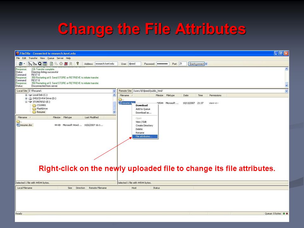Collapse the STORE'N'GO (E:) tree node

coord(26,102)
